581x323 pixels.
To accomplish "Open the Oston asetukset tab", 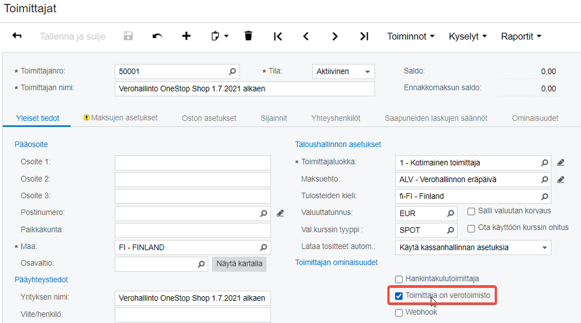I will (x=209, y=118).
